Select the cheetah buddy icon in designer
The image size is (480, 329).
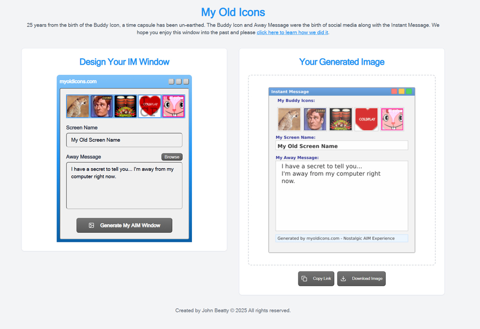(x=78, y=106)
